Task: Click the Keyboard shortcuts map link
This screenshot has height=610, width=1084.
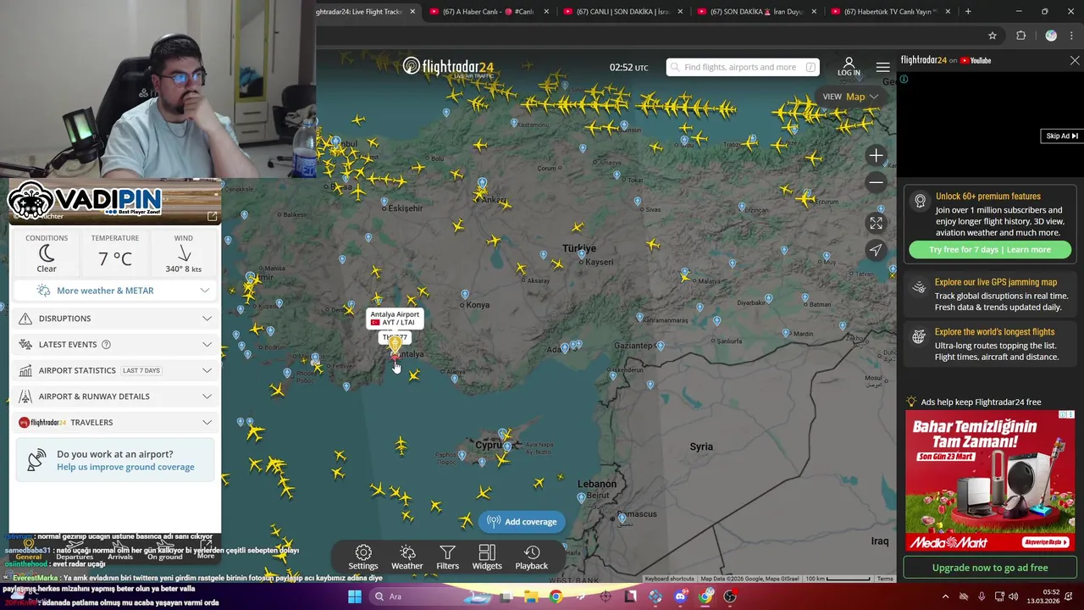Action: tap(669, 579)
